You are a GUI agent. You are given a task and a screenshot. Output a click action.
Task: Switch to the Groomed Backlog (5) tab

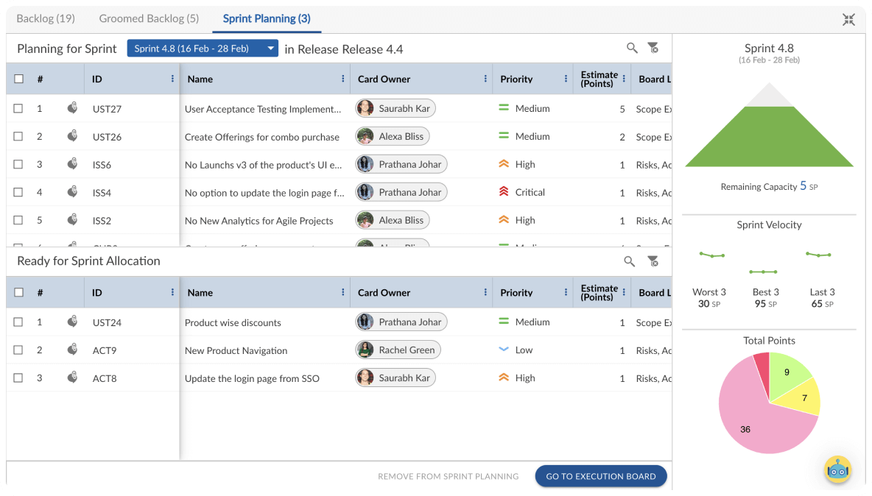(149, 18)
